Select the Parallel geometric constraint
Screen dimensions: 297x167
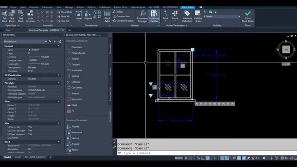coord(73,59)
